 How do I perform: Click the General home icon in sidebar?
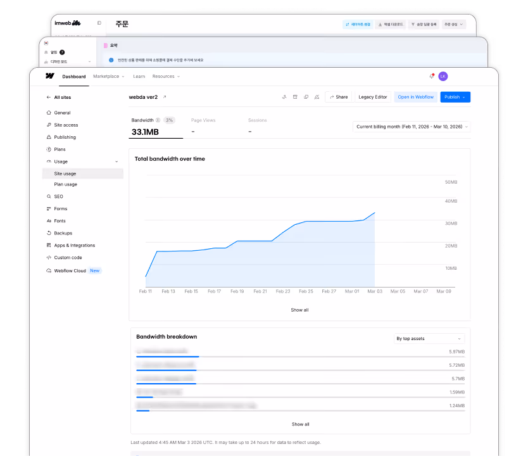pyautogui.click(x=49, y=113)
